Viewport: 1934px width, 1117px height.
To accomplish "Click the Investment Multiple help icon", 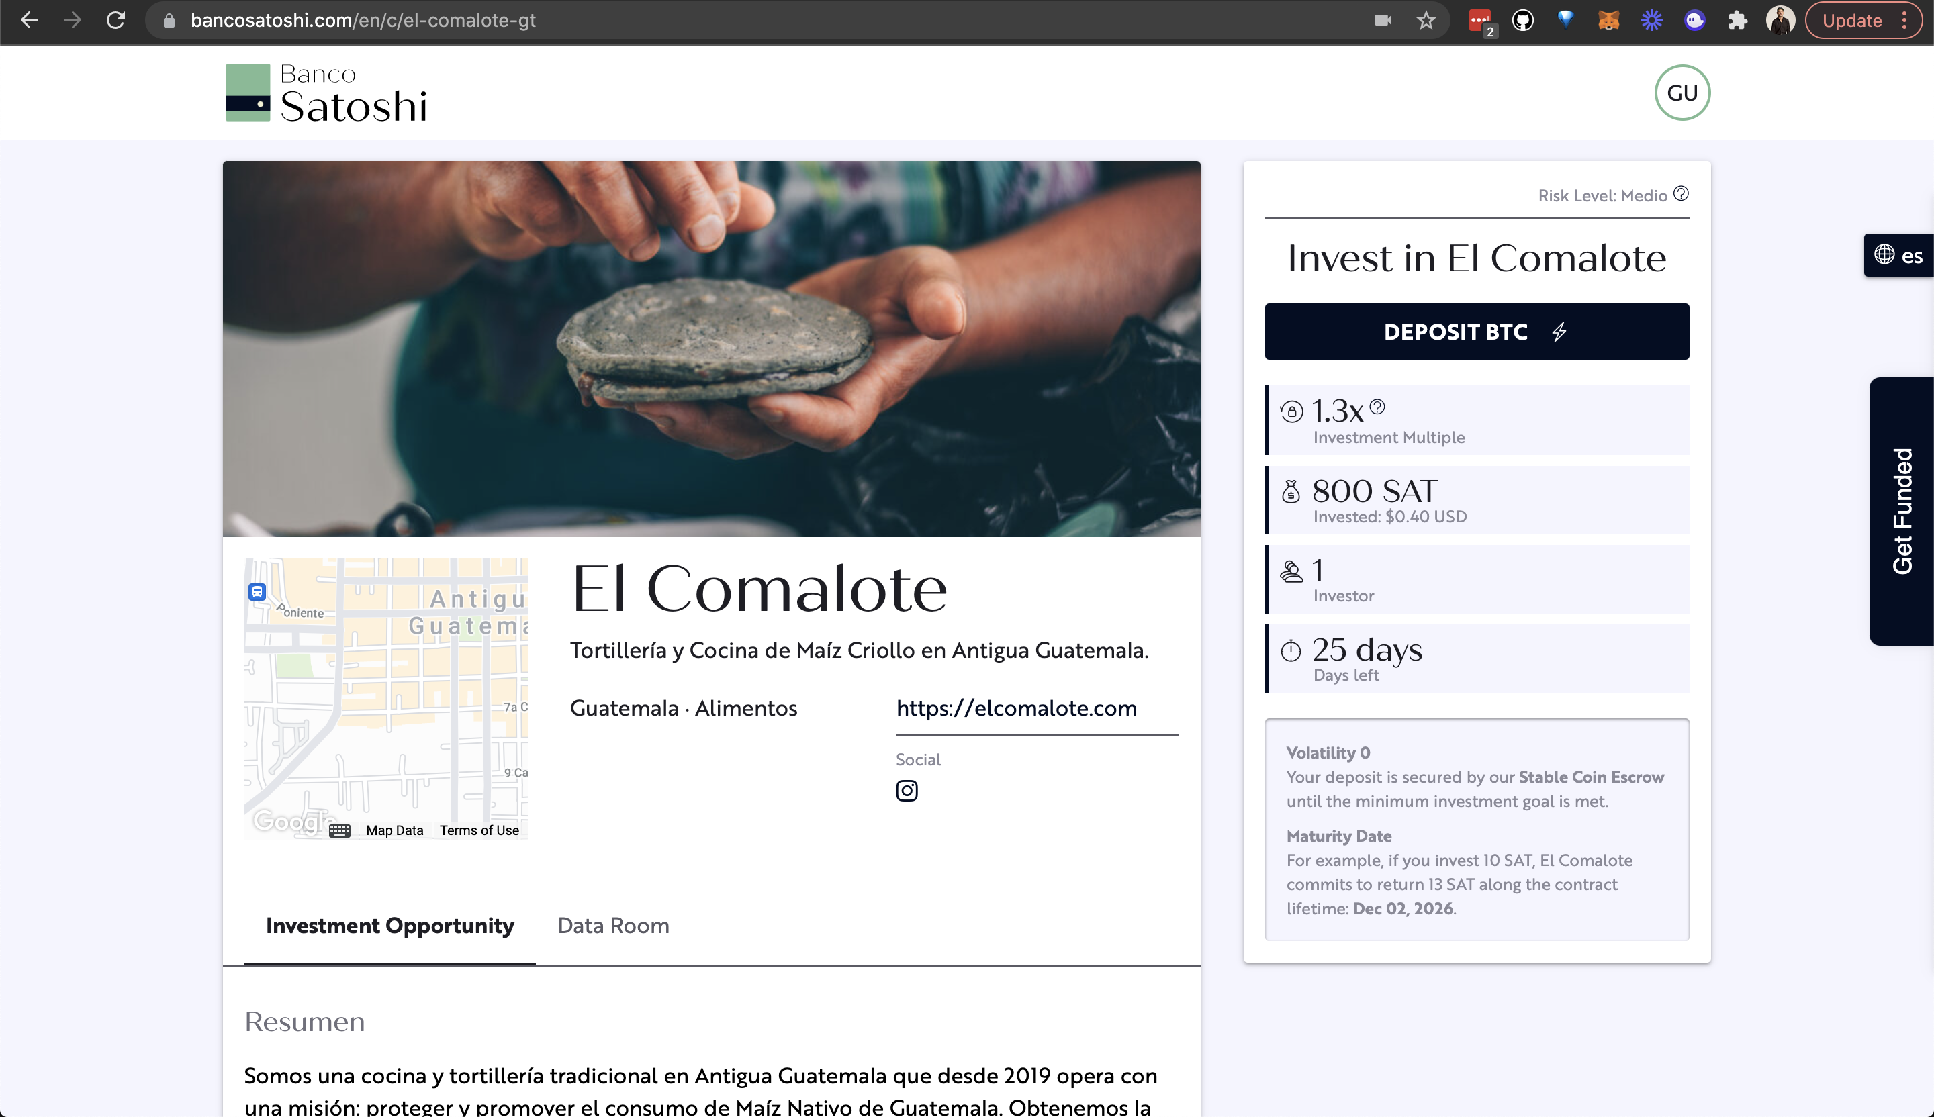I will coord(1377,407).
